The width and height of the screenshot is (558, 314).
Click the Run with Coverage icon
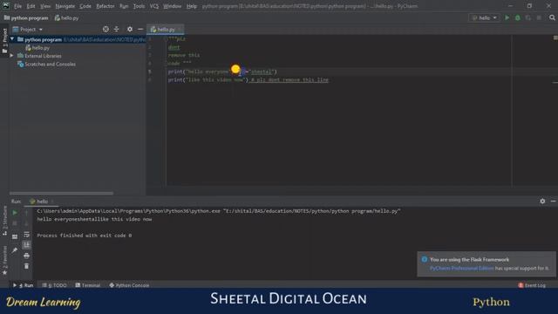point(528,17)
